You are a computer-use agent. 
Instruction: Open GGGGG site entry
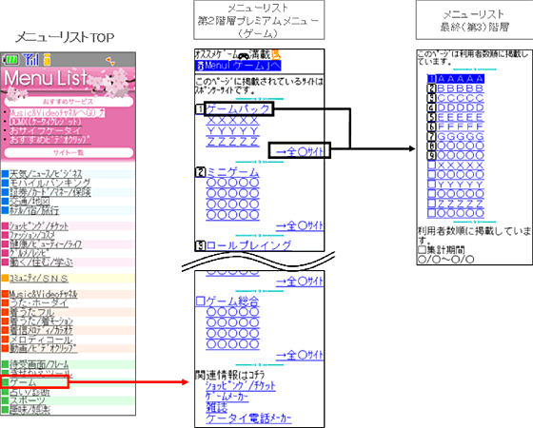coord(461,136)
